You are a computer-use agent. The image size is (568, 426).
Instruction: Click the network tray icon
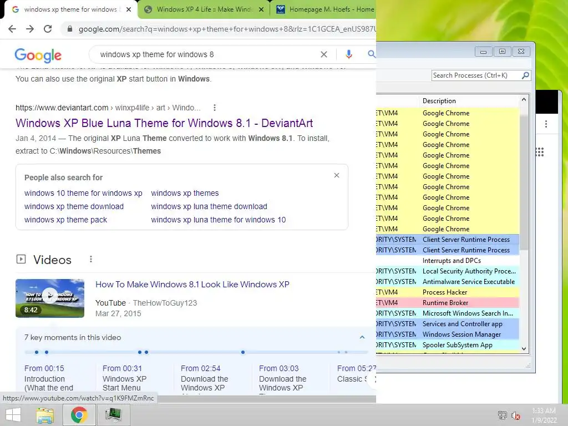click(502, 415)
